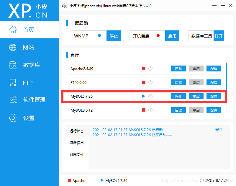This screenshot has width=236, height=186.
Task: Click 重启 for MySQL8.0.12
Action: (196, 110)
